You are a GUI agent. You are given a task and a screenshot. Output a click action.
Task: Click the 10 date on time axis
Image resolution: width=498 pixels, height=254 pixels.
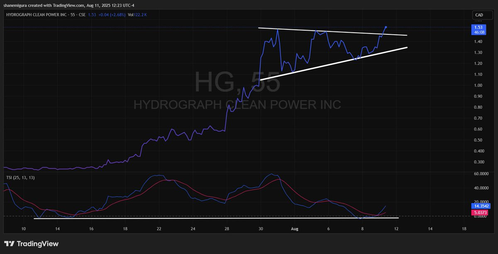(x=24, y=228)
